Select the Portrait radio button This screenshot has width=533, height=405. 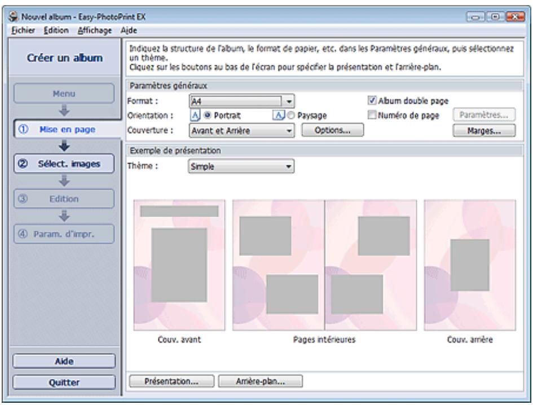pos(207,115)
